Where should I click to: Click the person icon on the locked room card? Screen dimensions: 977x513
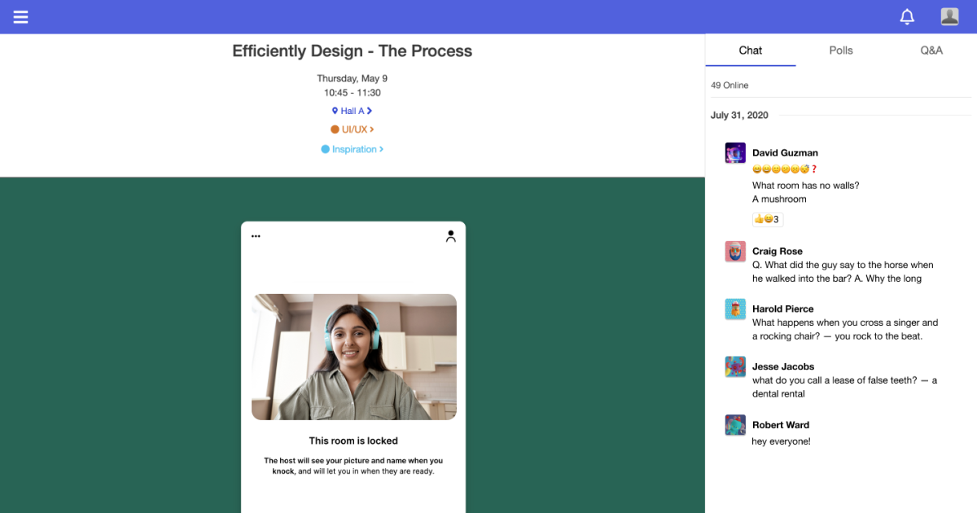(451, 236)
